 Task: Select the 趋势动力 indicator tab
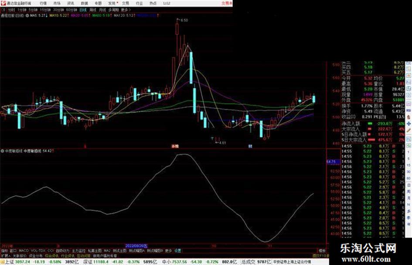click(62, 251)
